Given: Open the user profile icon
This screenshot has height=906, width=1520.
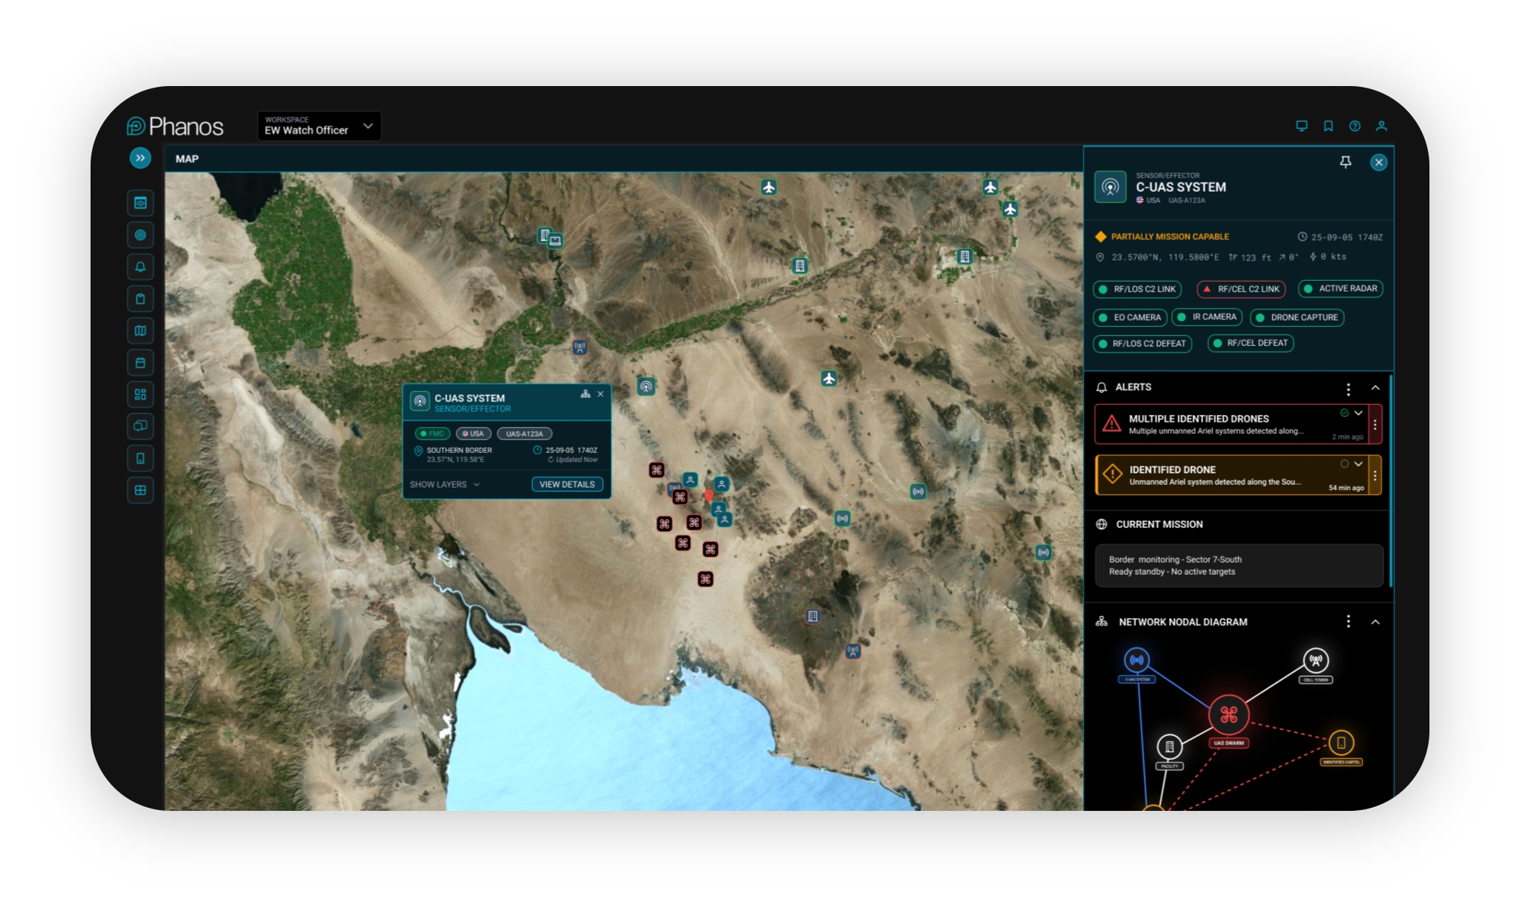Looking at the screenshot, I should [1381, 126].
